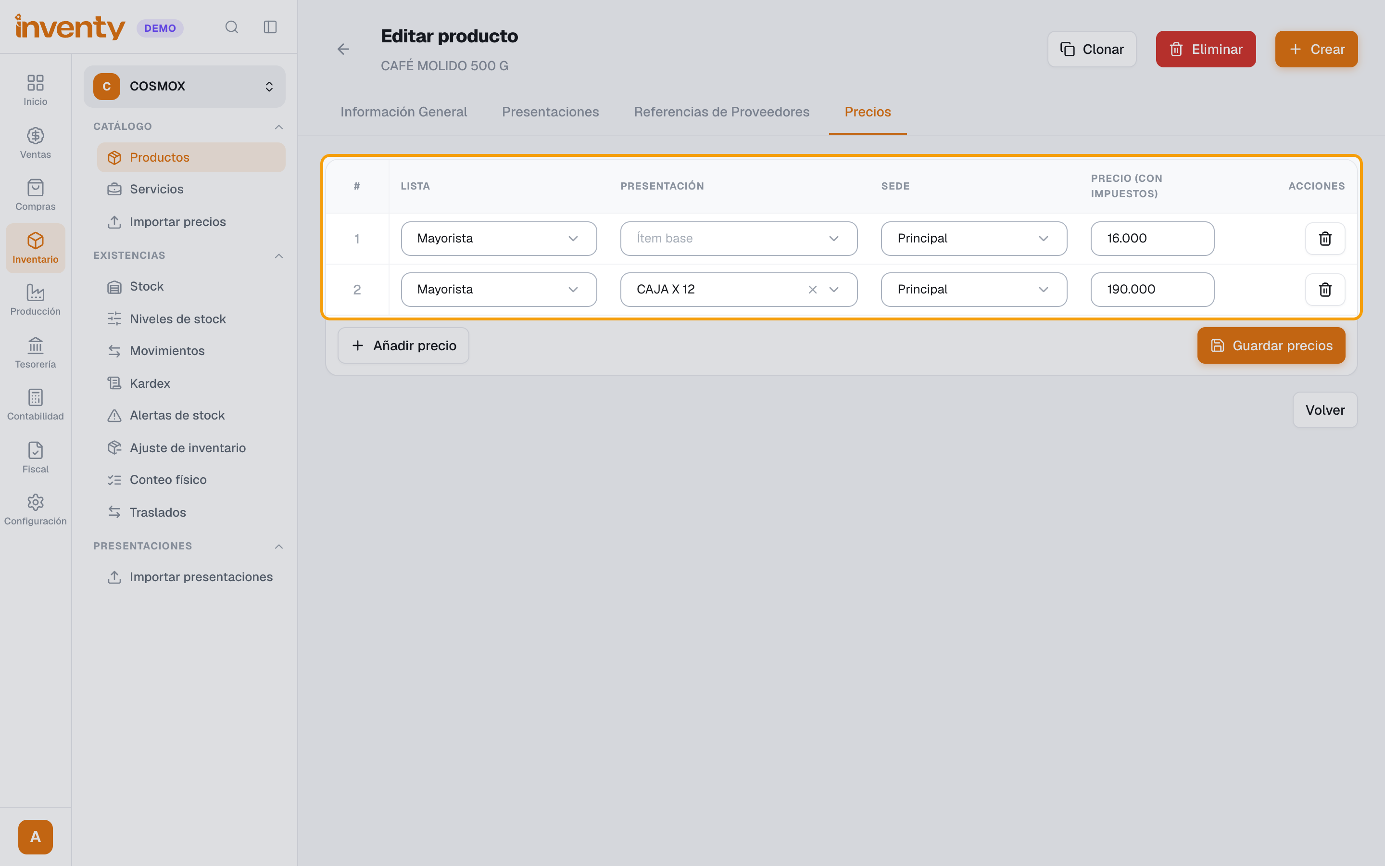The width and height of the screenshot is (1385, 866).
Task: Click Guardar precios button
Action: (x=1271, y=345)
